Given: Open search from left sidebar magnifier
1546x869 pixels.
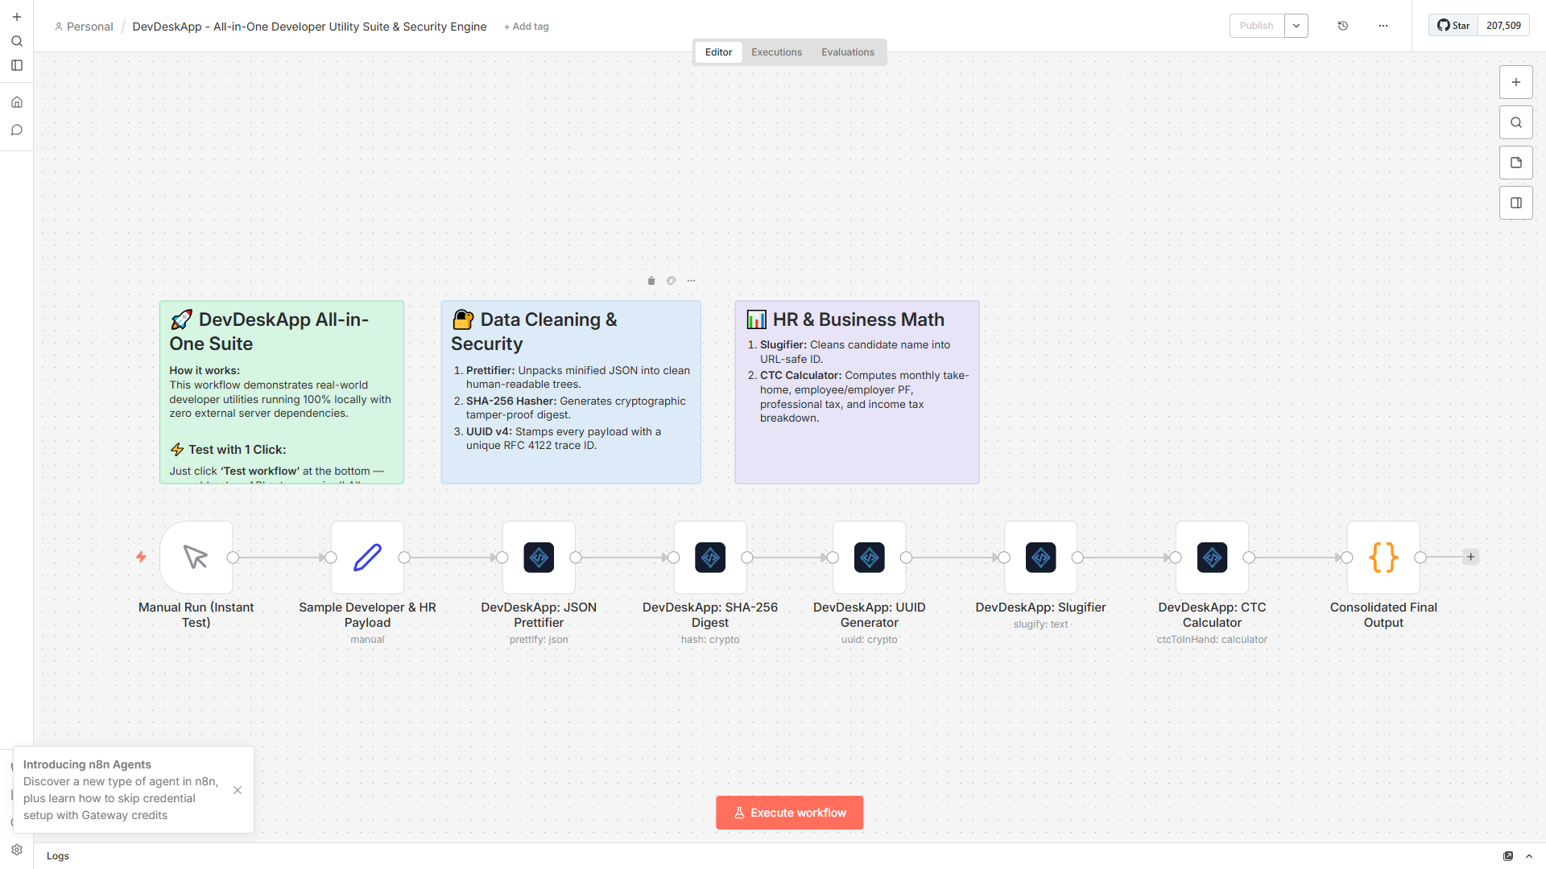Looking at the screenshot, I should point(17,41).
